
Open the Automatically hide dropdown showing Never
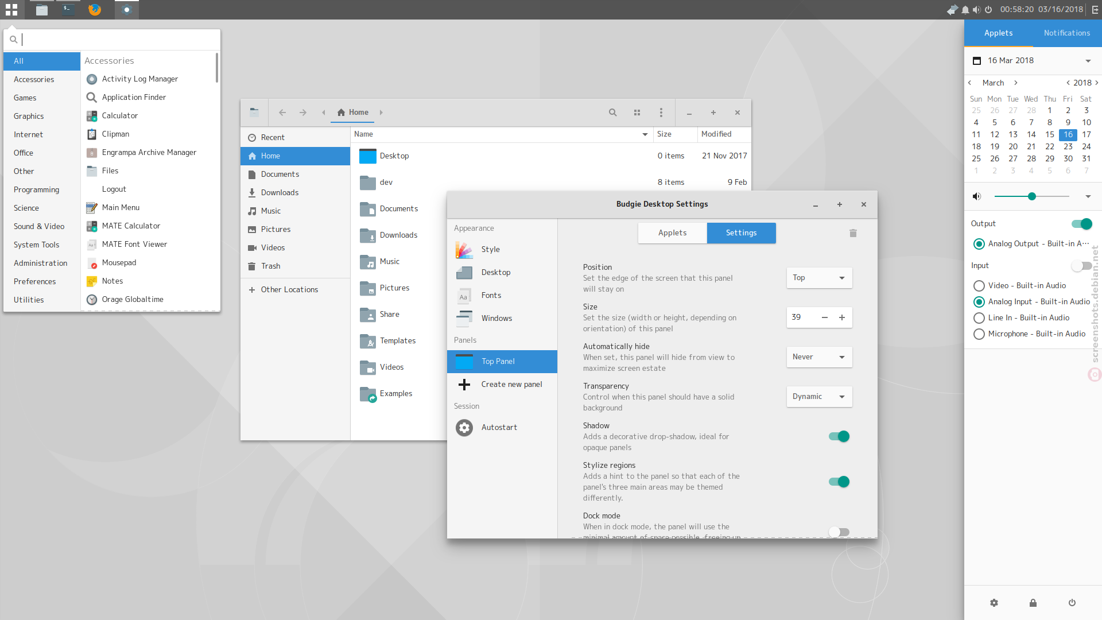point(819,357)
